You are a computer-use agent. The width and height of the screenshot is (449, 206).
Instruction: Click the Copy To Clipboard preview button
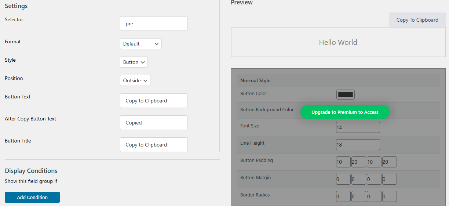417,20
